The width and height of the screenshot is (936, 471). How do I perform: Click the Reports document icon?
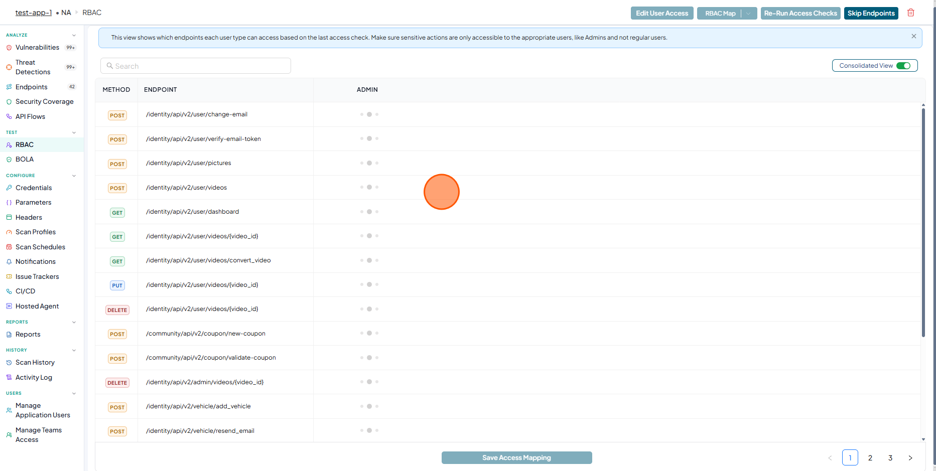[x=9, y=335]
